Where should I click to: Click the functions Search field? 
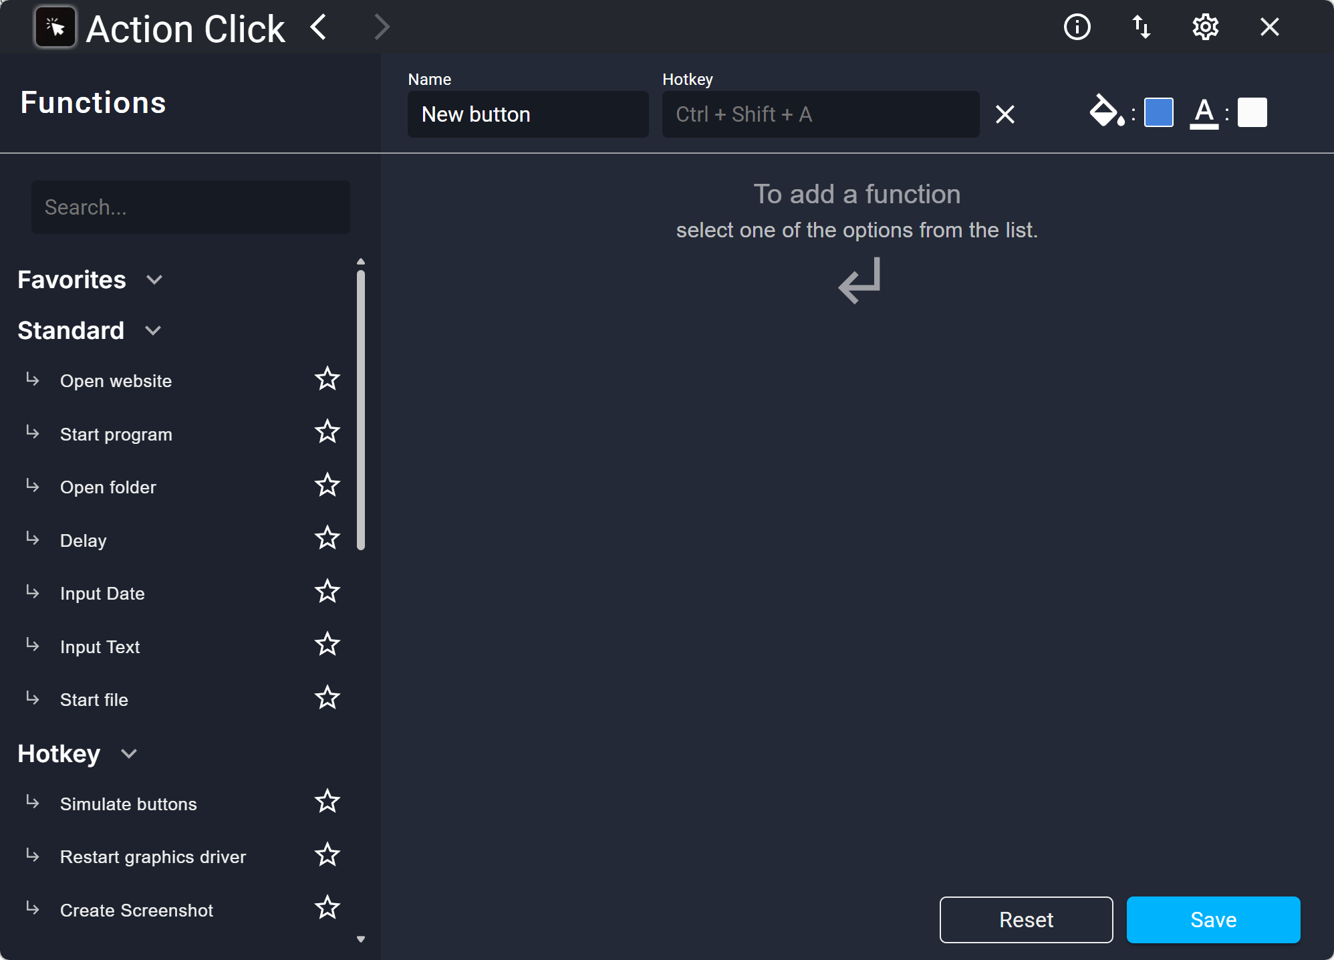tap(190, 207)
